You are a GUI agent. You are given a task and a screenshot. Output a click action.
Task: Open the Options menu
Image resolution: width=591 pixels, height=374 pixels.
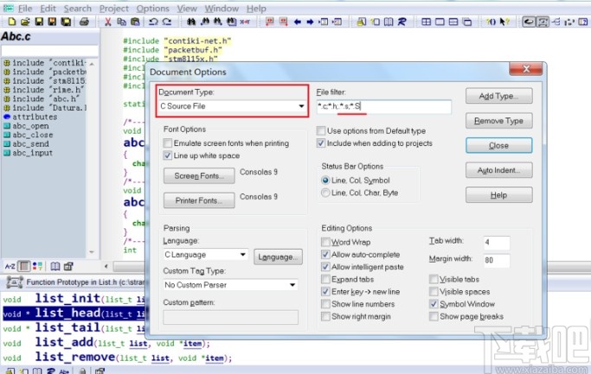152,9
